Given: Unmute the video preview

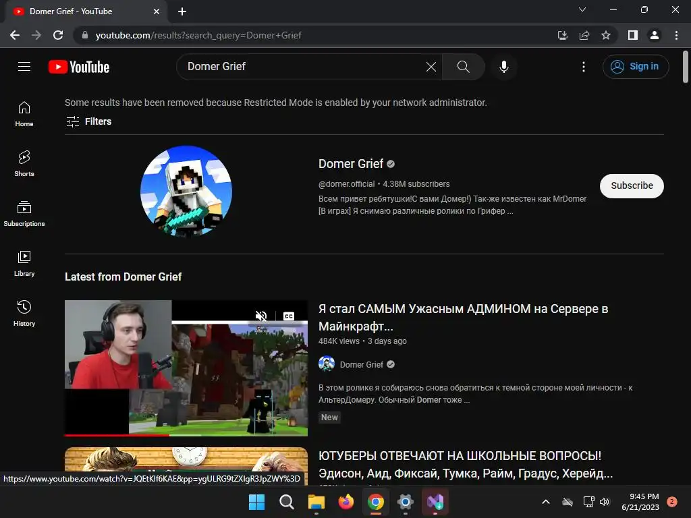Looking at the screenshot, I should coord(261,316).
